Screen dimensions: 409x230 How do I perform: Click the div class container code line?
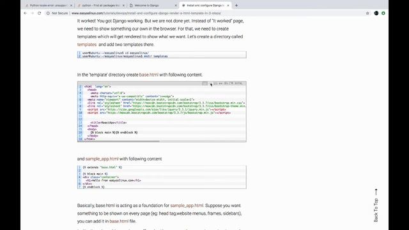tap(101, 177)
